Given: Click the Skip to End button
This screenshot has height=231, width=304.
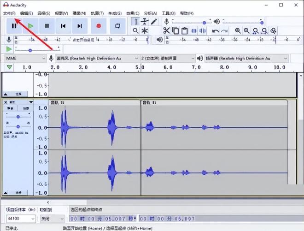Looking at the screenshot, I should tap(80, 26).
